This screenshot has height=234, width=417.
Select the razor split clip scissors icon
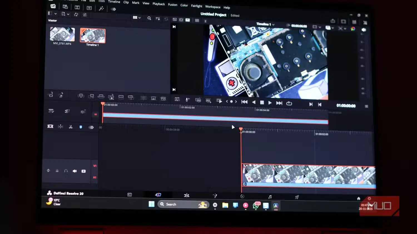[71, 127]
